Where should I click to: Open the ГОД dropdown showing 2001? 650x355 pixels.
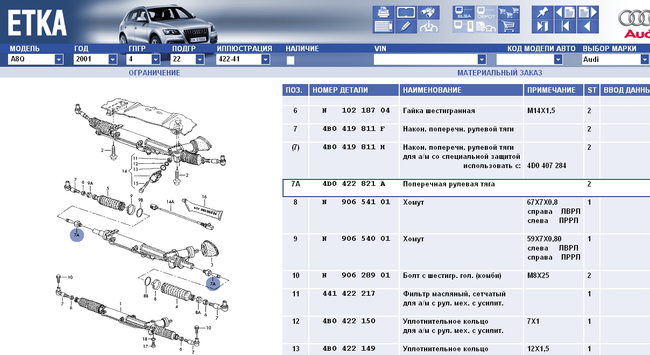click(112, 60)
